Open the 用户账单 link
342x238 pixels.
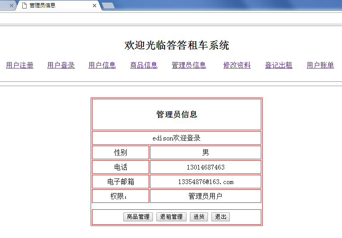(320, 65)
